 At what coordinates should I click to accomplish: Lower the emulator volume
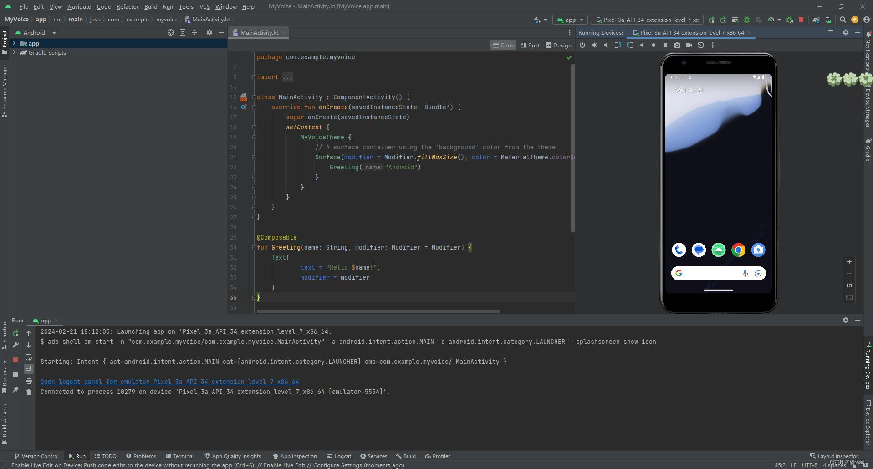606,45
